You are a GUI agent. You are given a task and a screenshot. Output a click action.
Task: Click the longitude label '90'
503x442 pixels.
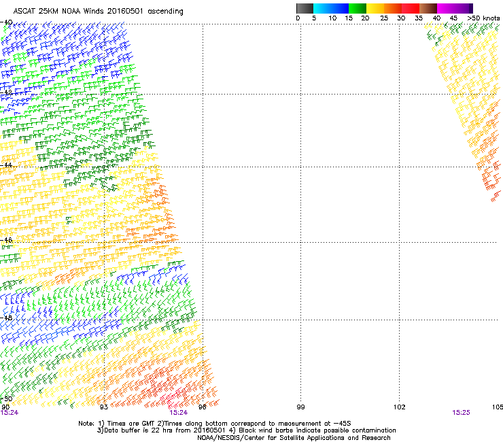pyautogui.click(x=5, y=407)
